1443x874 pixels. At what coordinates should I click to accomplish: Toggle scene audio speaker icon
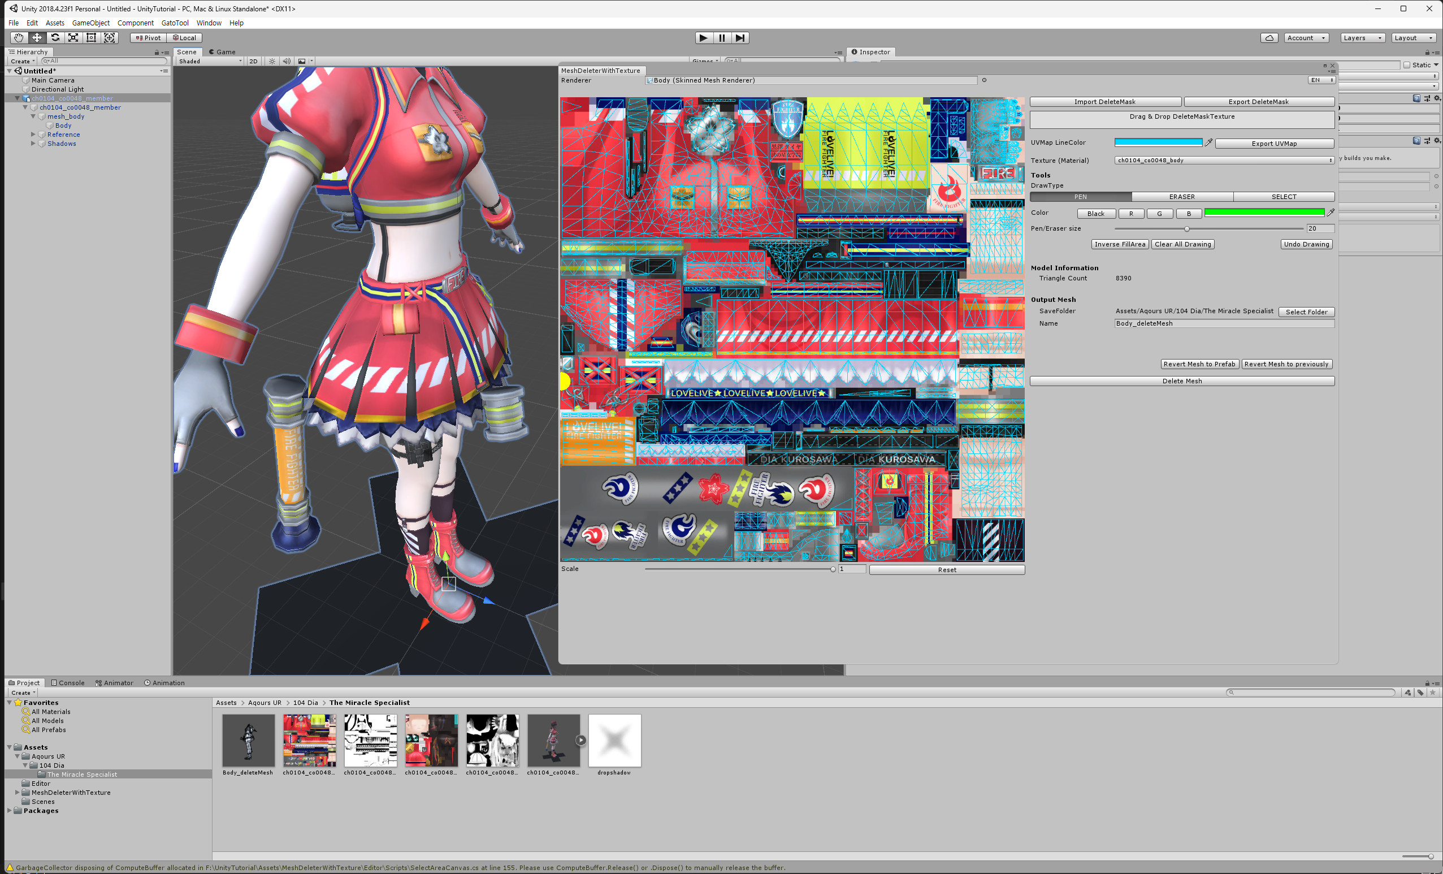[x=287, y=61]
